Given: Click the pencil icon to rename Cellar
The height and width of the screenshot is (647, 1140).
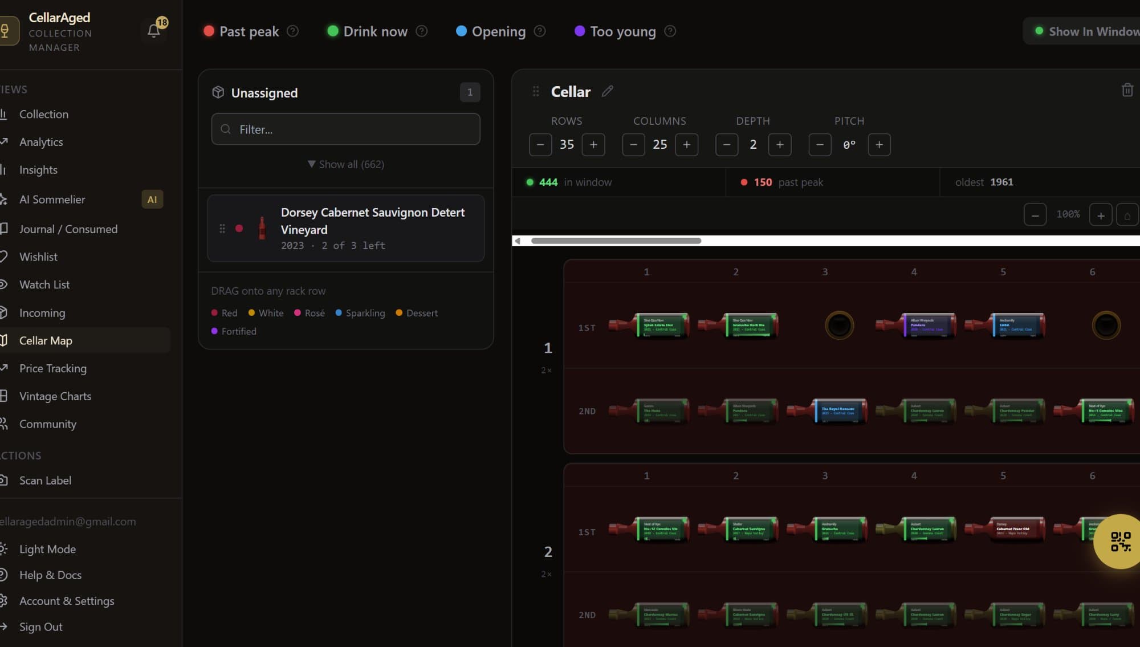Looking at the screenshot, I should 608,91.
